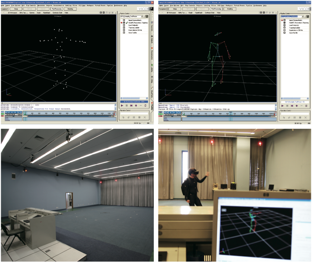Screen dimensions: 312x263
Task: Undo arrow in Operation Control, marker-cloud window
Action: (x=123, y=118)
